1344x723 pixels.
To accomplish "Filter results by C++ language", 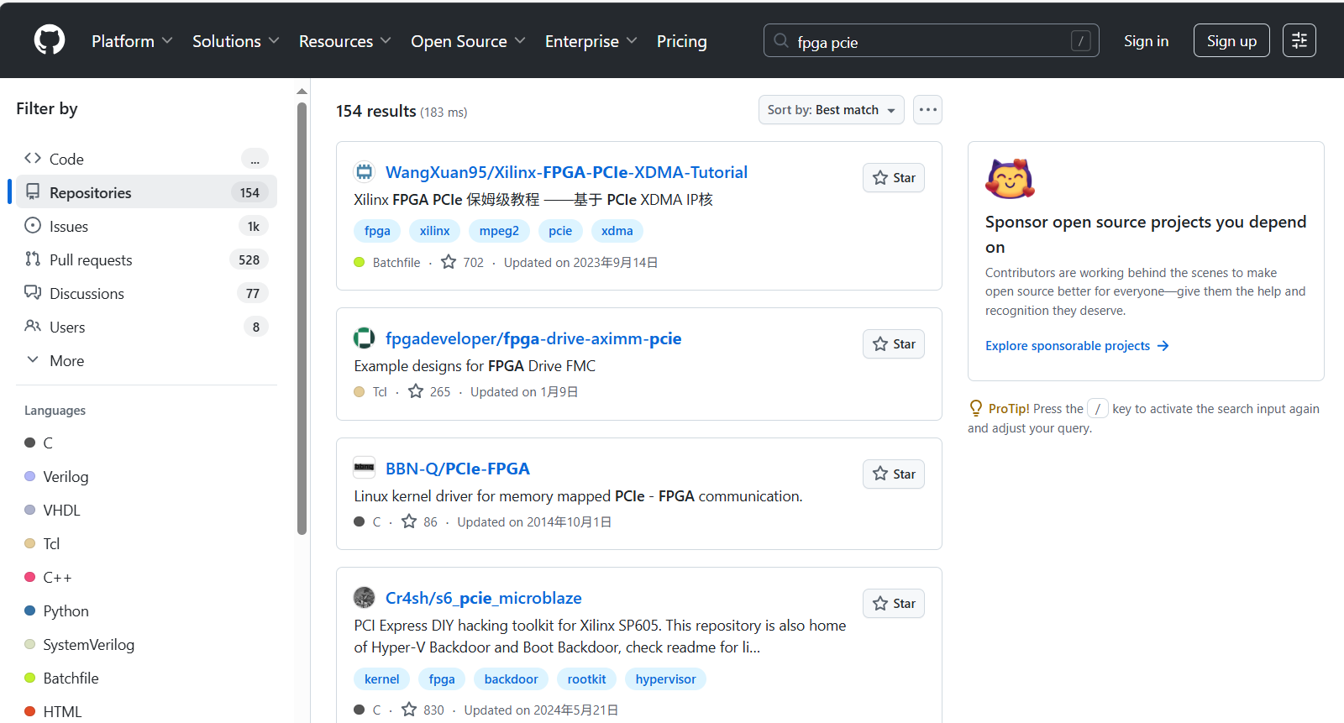I will (x=48, y=577).
